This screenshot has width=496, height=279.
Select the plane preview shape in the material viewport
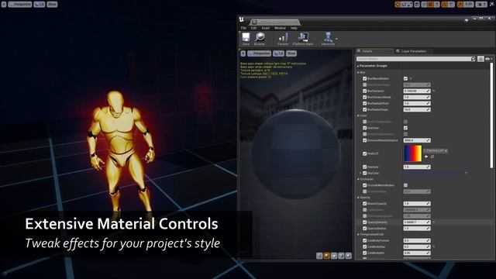[x=334, y=256]
